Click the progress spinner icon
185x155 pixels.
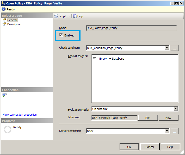pos(8,129)
